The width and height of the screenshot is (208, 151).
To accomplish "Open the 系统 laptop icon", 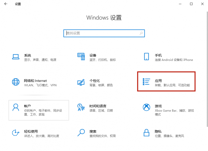I will (x=16, y=57).
